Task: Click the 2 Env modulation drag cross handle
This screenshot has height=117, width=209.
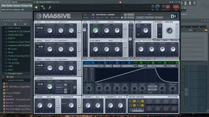Action: point(105,63)
